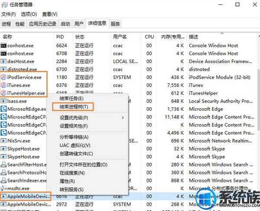
Task: Expand the 设置优先级(P) submenu arrow
Action: [123, 118]
